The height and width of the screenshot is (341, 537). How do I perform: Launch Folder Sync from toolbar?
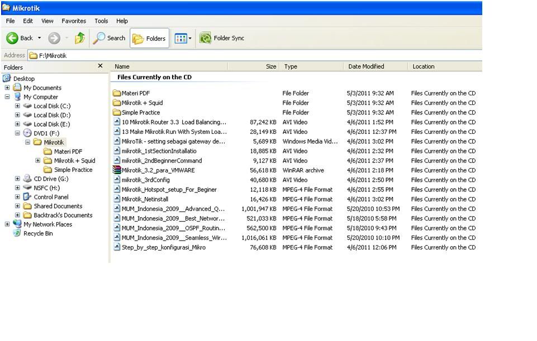point(222,38)
